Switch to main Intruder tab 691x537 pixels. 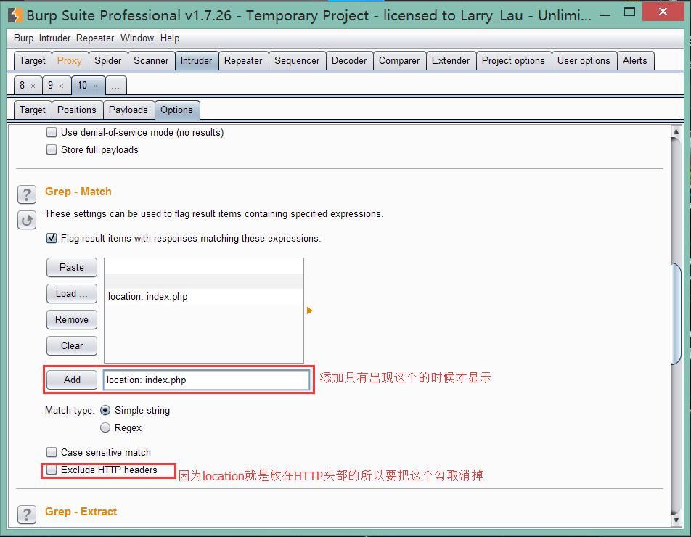196,61
